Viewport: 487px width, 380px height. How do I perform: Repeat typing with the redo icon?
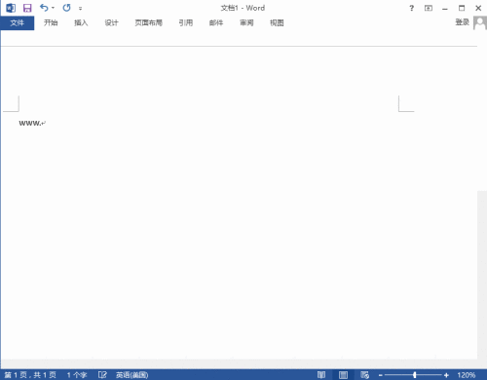(67, 8)
